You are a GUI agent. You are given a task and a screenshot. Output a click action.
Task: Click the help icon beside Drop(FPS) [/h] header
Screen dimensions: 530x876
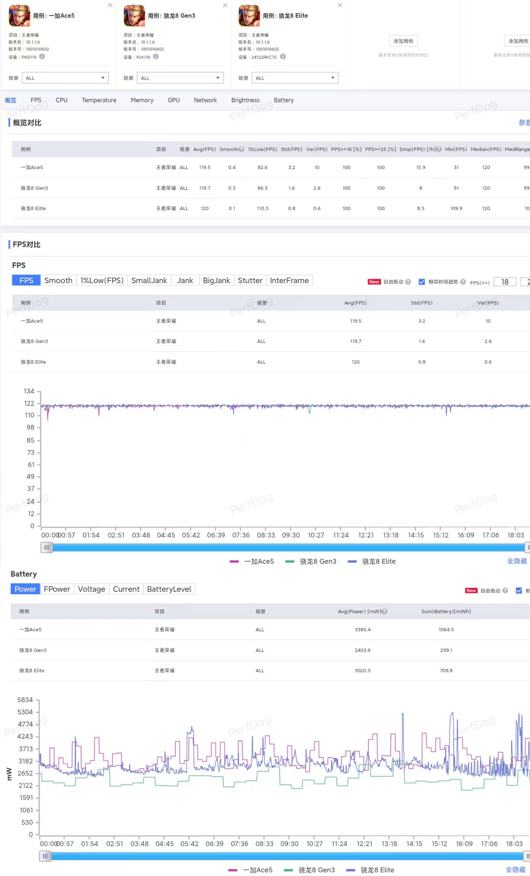439,149
